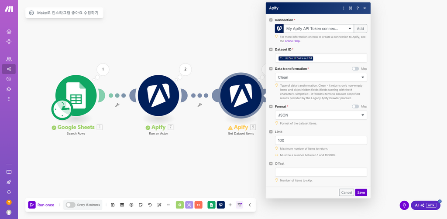Open the Resource hub book icon
This screenshot has height=219, width=447.
[9, 172]
